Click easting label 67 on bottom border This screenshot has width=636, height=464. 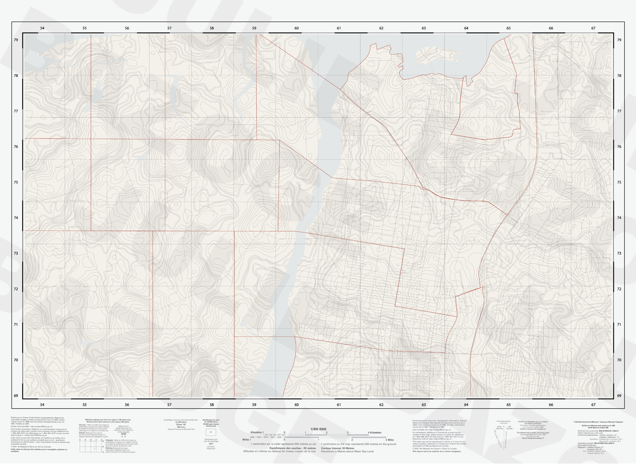tap(593, 405)
